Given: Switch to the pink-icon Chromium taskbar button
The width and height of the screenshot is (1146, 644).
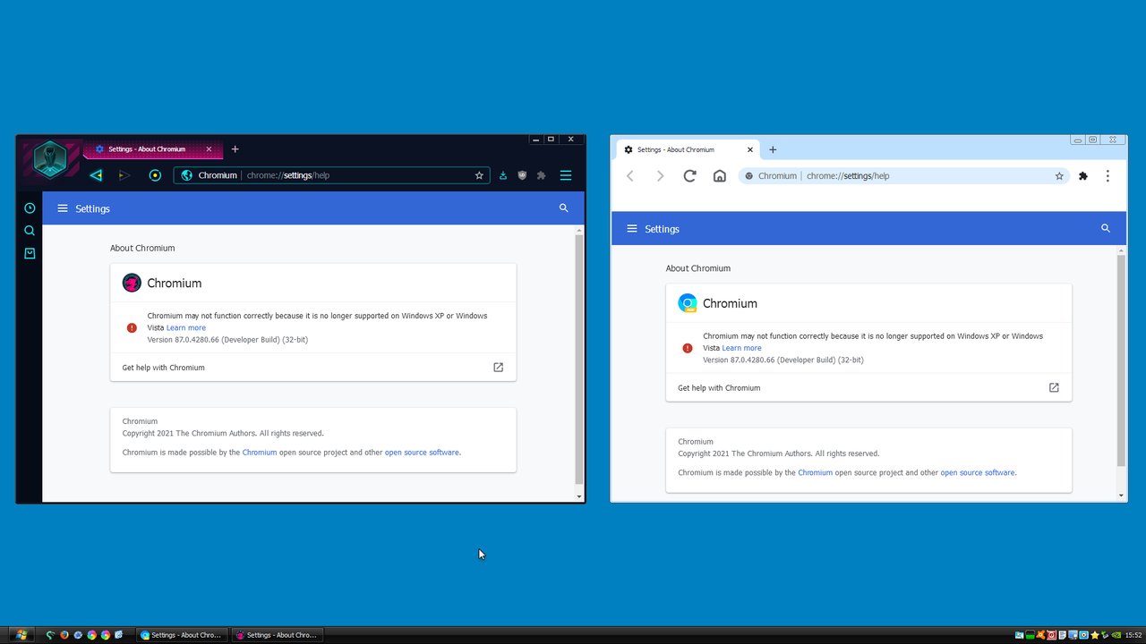Looking at the screenshot, I should 277,635.
